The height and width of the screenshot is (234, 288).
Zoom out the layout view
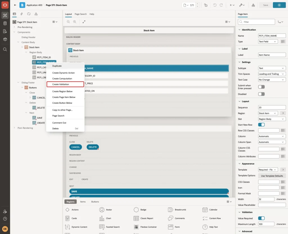pos(68,22)
